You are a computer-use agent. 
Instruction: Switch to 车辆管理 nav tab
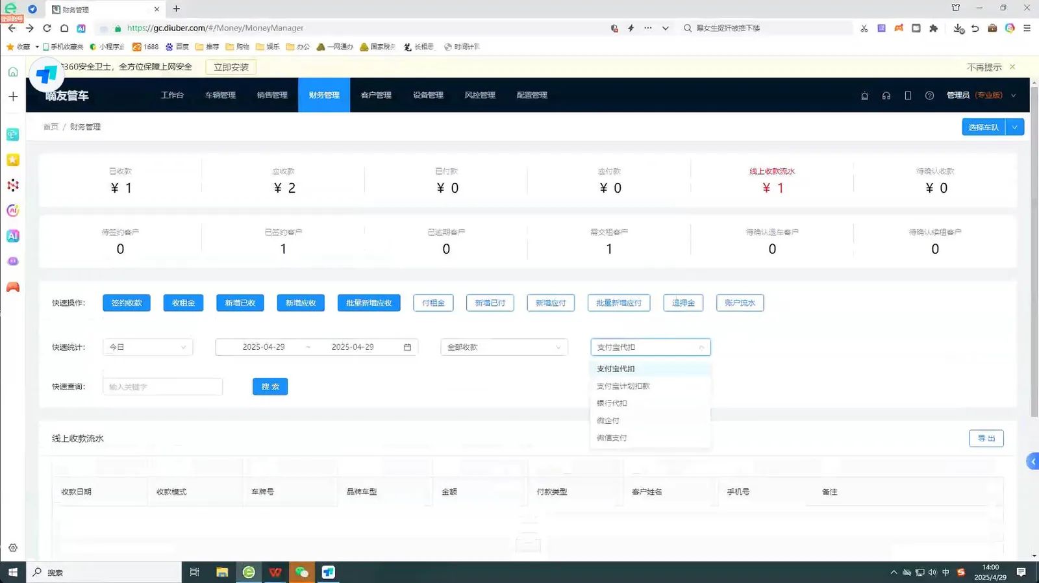pyautogui.click(x=220, y=95)
